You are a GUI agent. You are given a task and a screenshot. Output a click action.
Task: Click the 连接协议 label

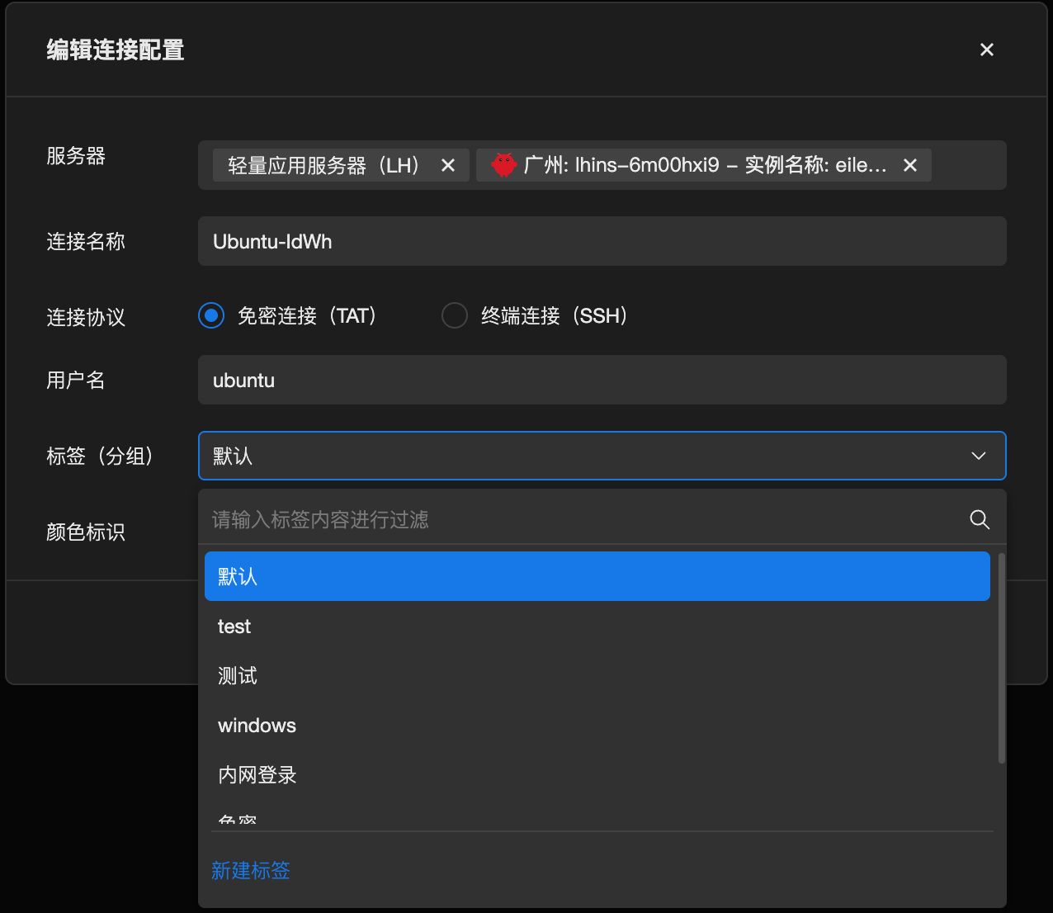tap(86, 317)
